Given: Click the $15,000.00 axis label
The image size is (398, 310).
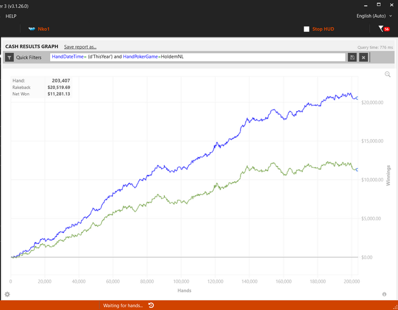Looking at the screenshot, I should tap(372, 141).
